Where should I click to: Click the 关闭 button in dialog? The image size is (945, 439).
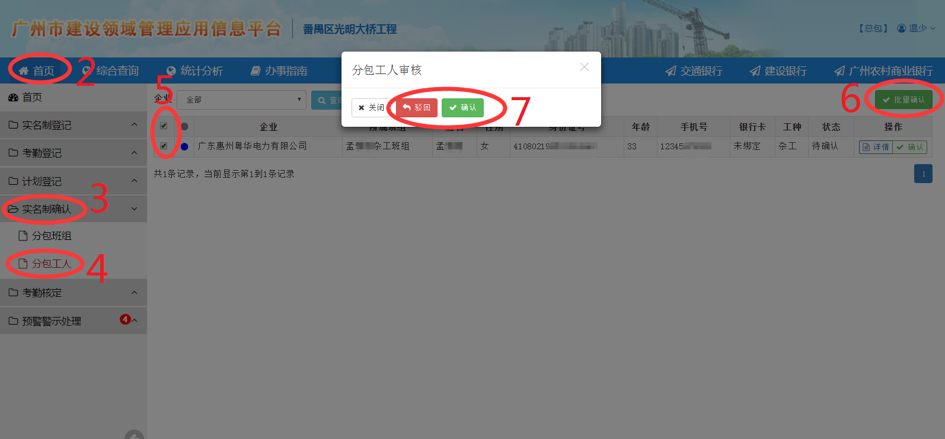[372, 108]
